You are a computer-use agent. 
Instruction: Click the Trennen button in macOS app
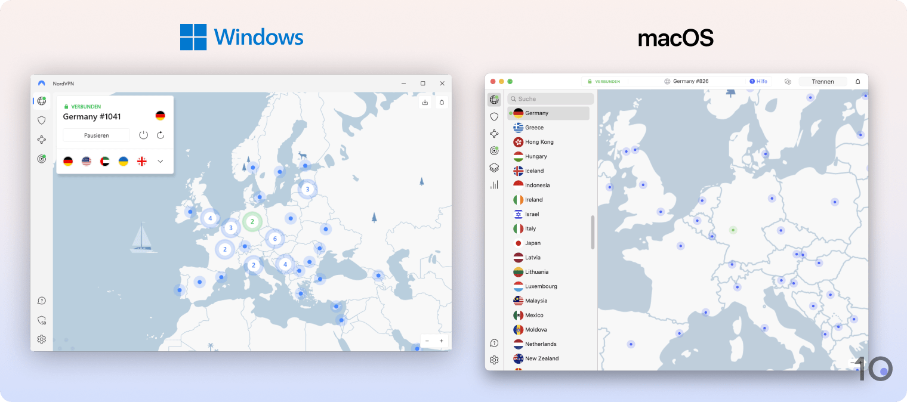[823, 81]
